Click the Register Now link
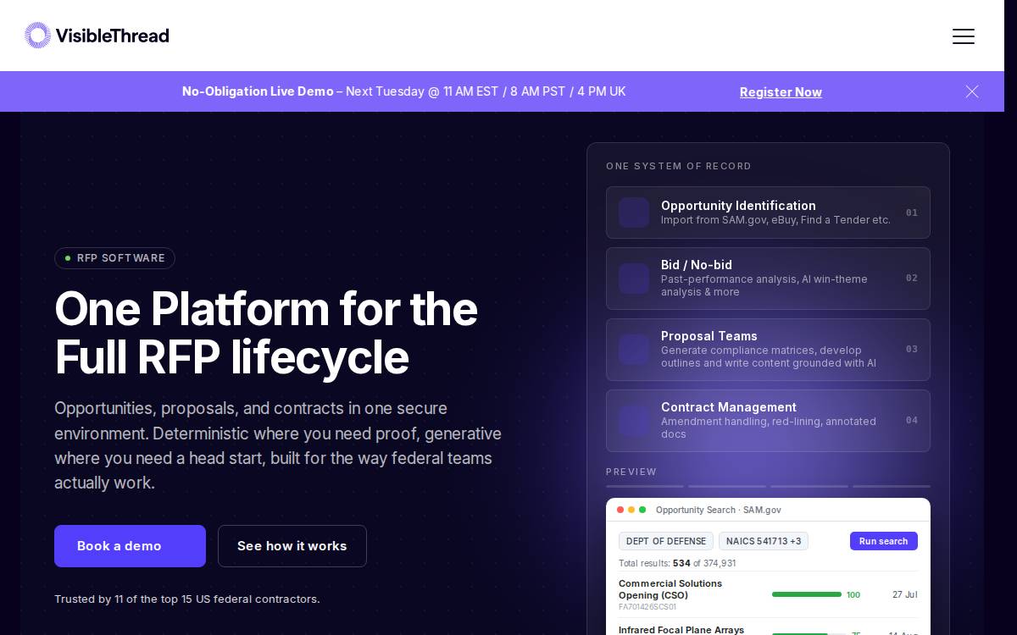The image size is (1017, 635). pos(781,92)
